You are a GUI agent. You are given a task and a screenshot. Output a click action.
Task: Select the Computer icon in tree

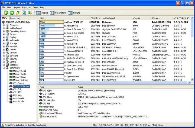coord(7,25)
